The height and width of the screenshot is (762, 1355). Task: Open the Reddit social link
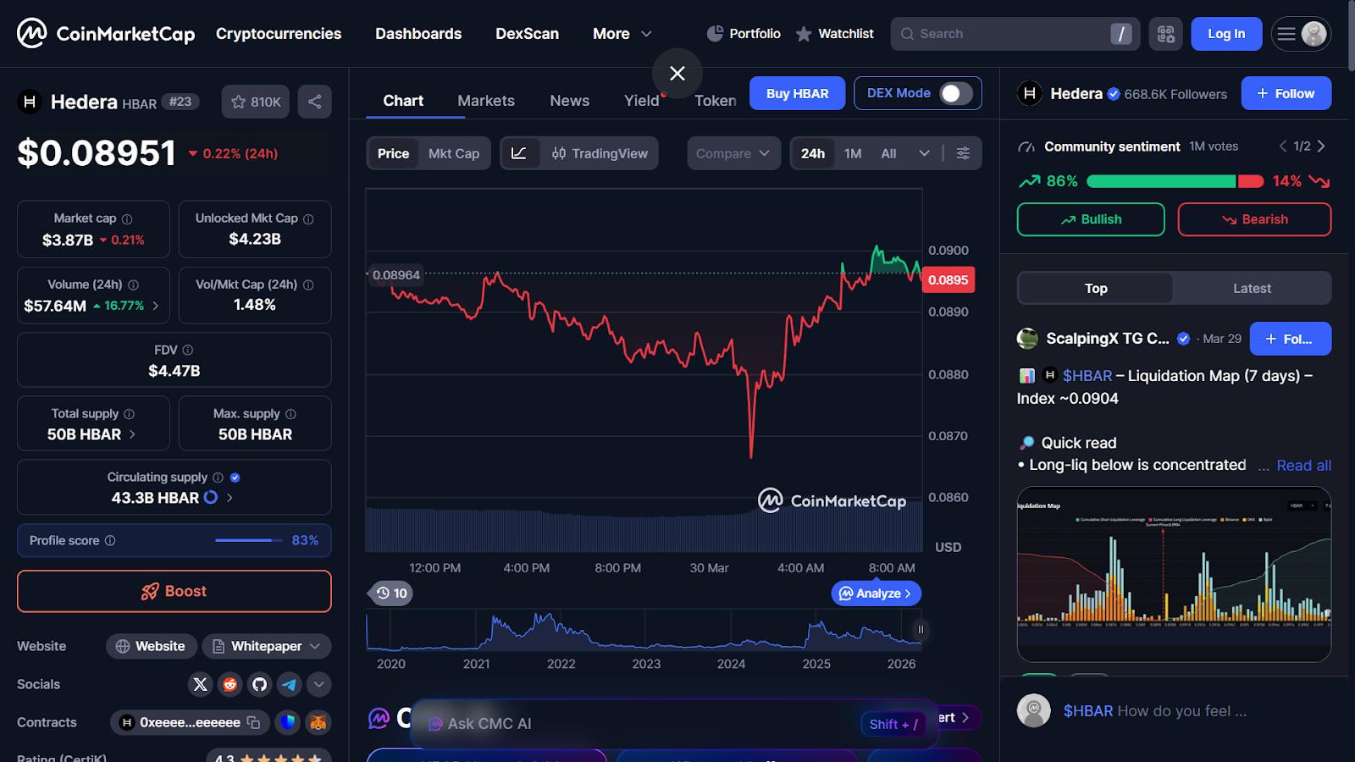[230, 684]
